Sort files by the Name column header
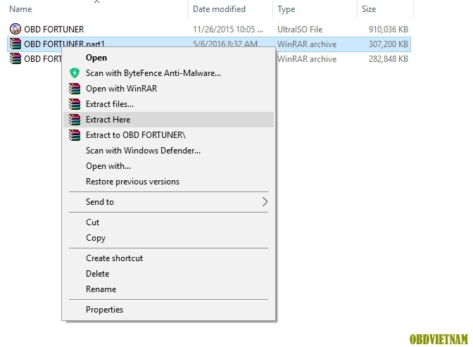The width and height of the screenshot is (473, 347). coord(20,8)
